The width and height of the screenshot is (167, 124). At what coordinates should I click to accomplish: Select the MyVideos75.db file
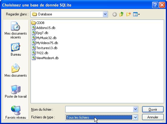coord(45,43)
